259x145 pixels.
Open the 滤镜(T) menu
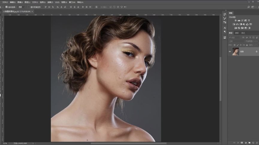click(50, 2)
